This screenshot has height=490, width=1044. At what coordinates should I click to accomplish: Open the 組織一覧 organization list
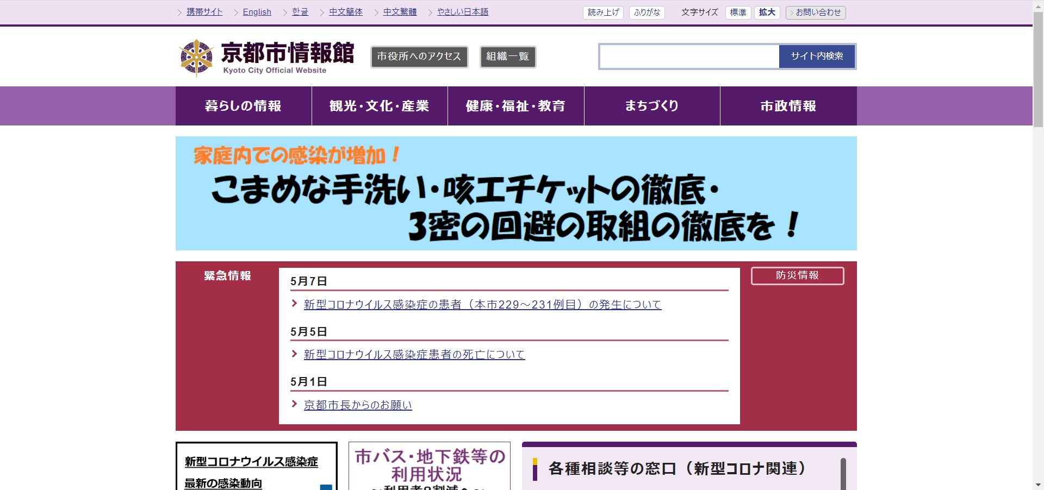click(508, 56)
